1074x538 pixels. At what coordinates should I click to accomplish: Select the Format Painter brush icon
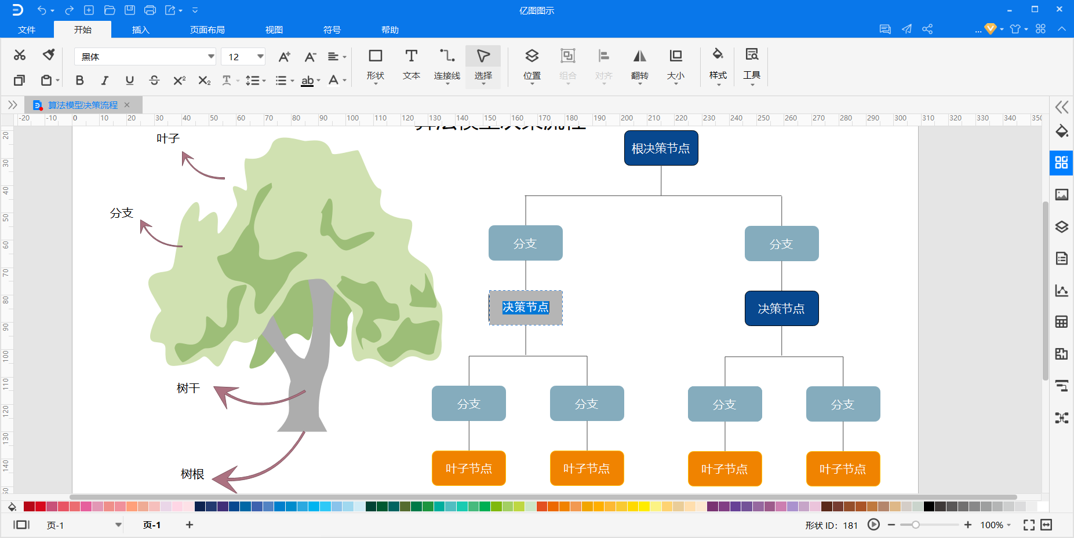(49, 55)
